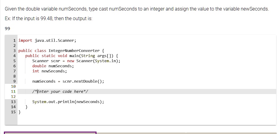The height and width of the screenshot is (134, 278).
Task: Click the closing brace on line 15
Action: (20, 112)
